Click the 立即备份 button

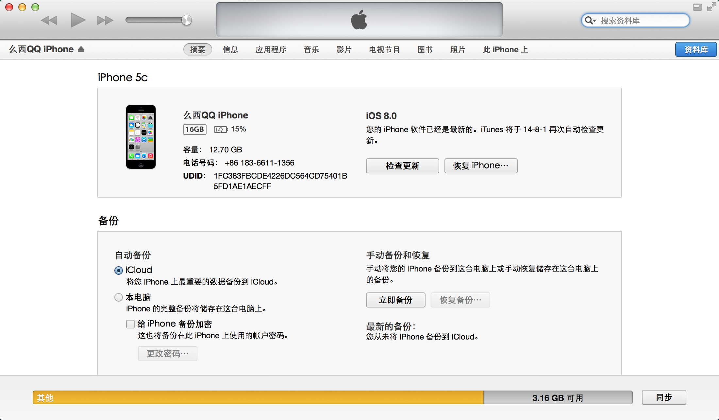point(395,300)
